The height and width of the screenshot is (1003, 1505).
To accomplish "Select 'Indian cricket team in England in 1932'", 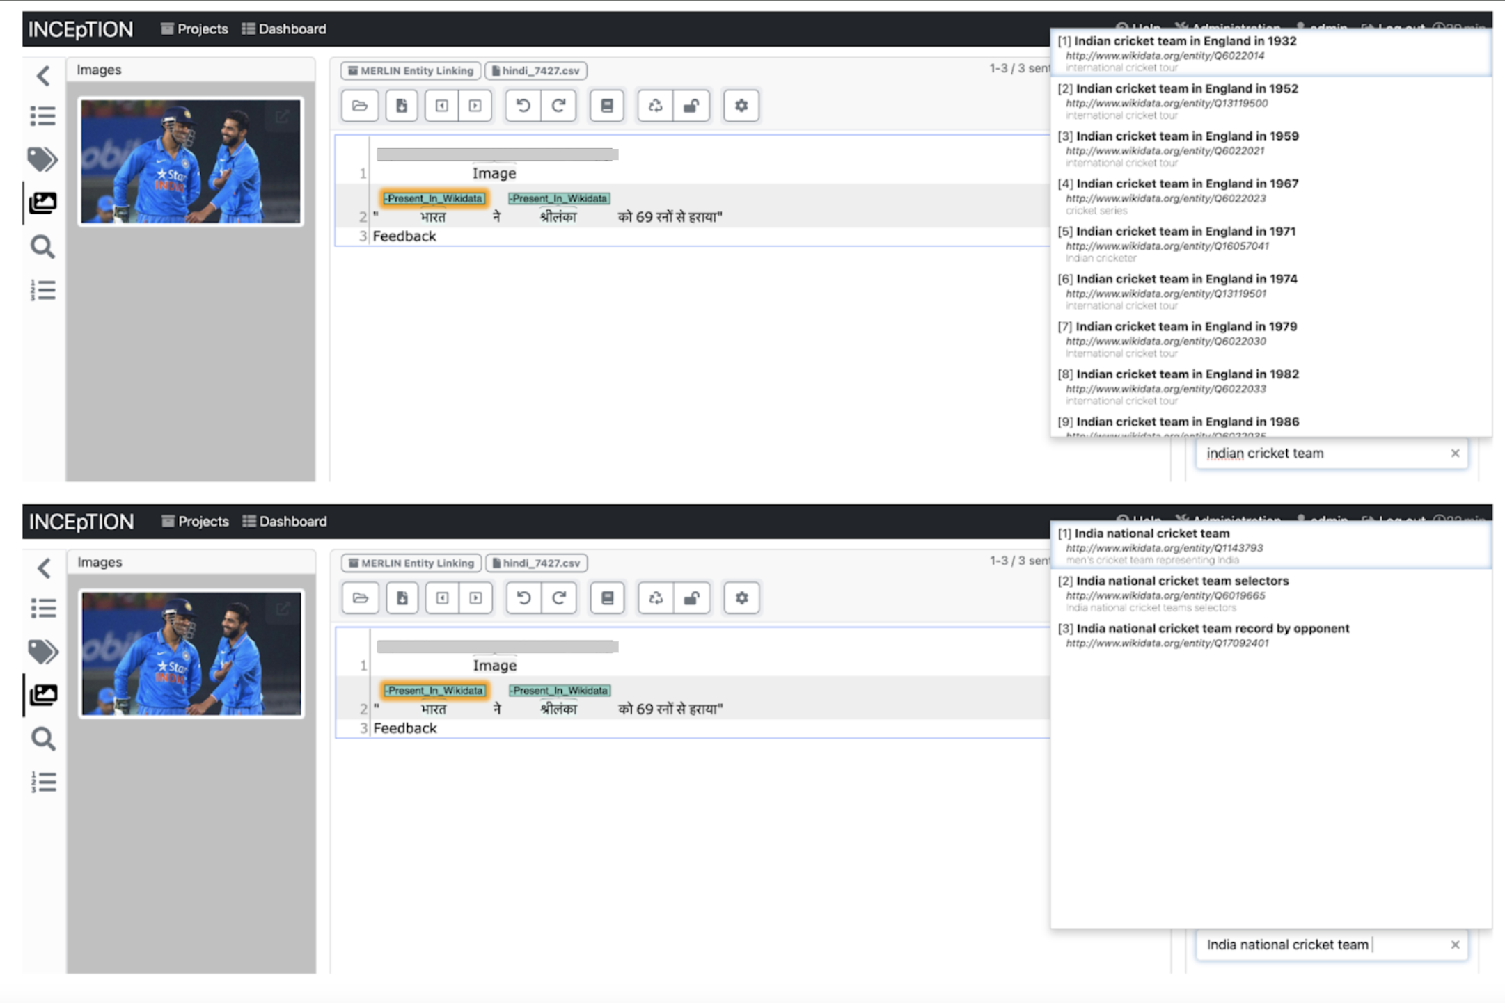I will [x=1185, y=41].
